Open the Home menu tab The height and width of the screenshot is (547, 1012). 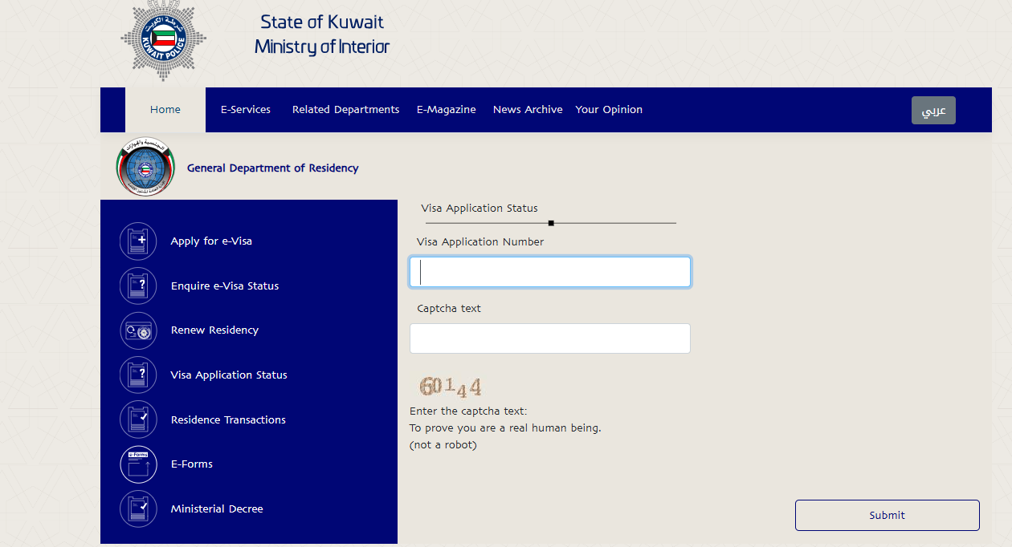point(165,110)
